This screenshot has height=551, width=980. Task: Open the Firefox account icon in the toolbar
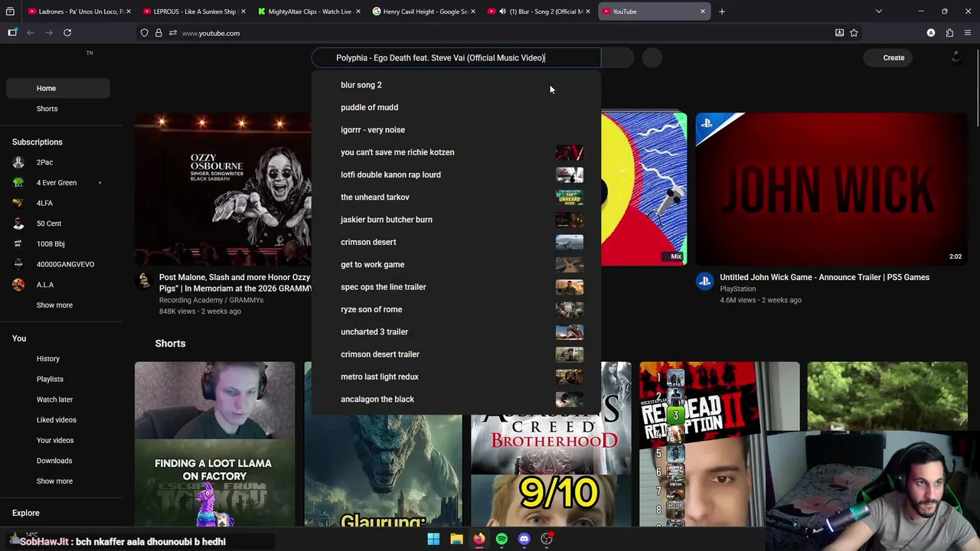(x=931, y=33)
